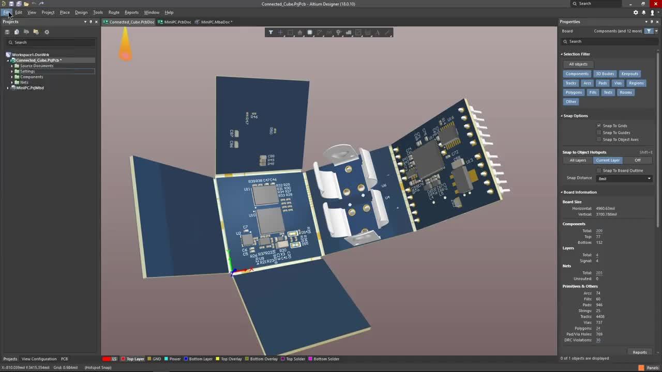Click the Projects panel search field

click(x=52, y=42)
